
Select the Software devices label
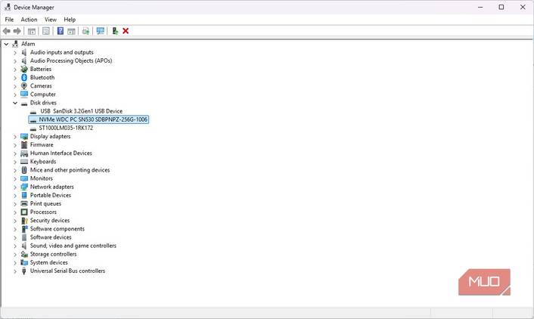51,237
